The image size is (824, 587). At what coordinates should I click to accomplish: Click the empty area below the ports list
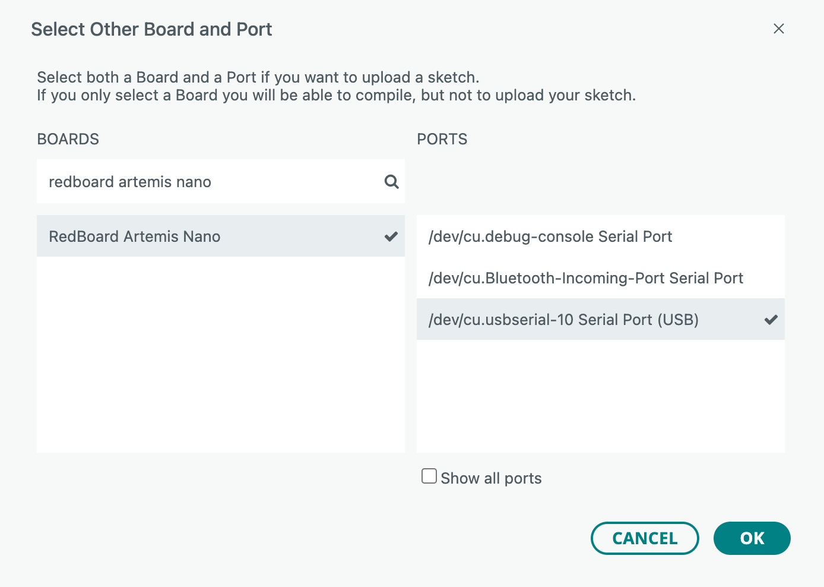point(601,392)
